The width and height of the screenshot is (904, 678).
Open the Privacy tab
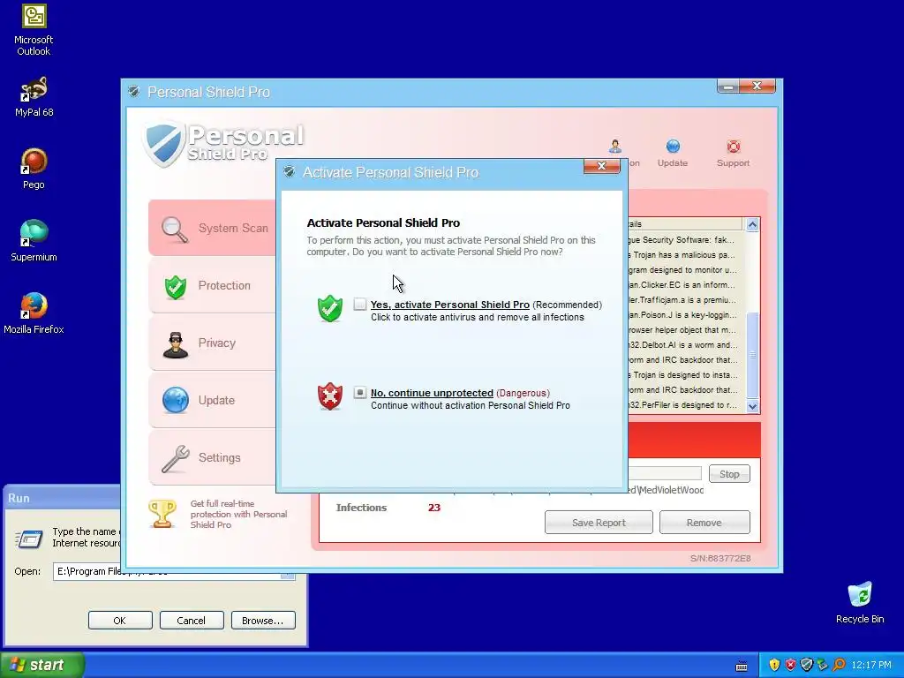[212, 343]
